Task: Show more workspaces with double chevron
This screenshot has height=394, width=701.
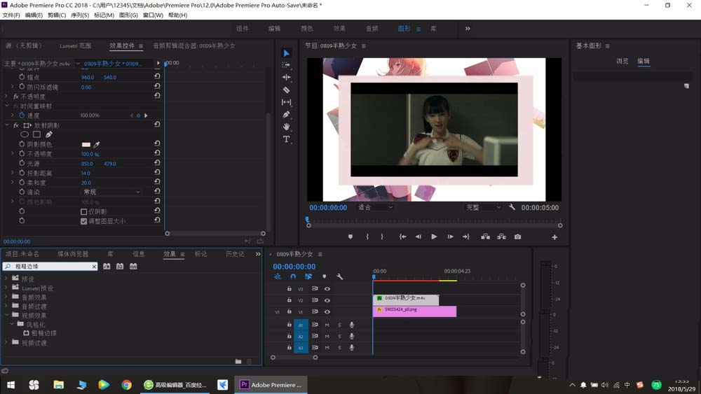Action: 468,29
